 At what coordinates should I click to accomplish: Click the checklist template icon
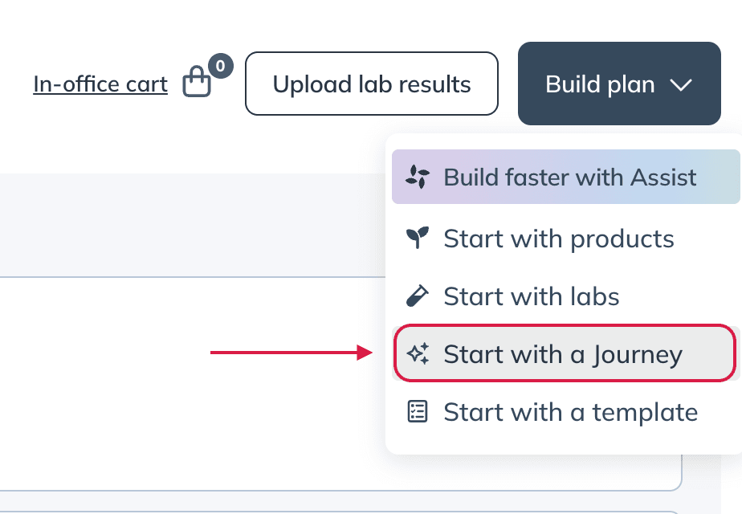click(418, 411)
